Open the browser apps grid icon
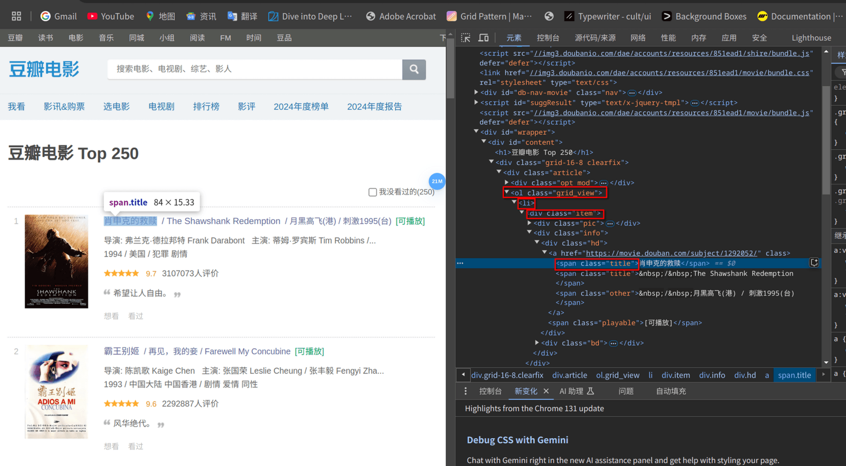The width and height of the screenshot is (846, 466). pos(16,16)
